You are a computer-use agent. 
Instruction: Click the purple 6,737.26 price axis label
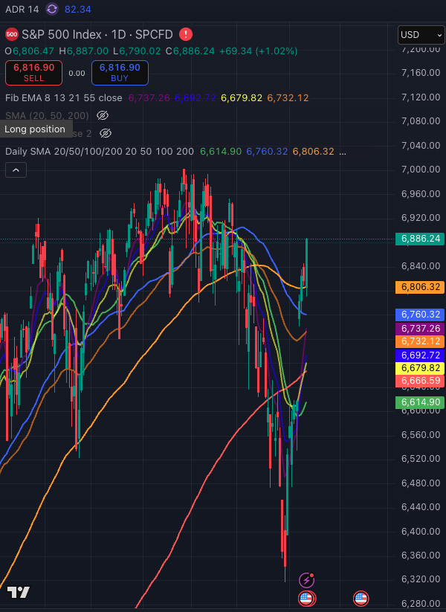420,329
